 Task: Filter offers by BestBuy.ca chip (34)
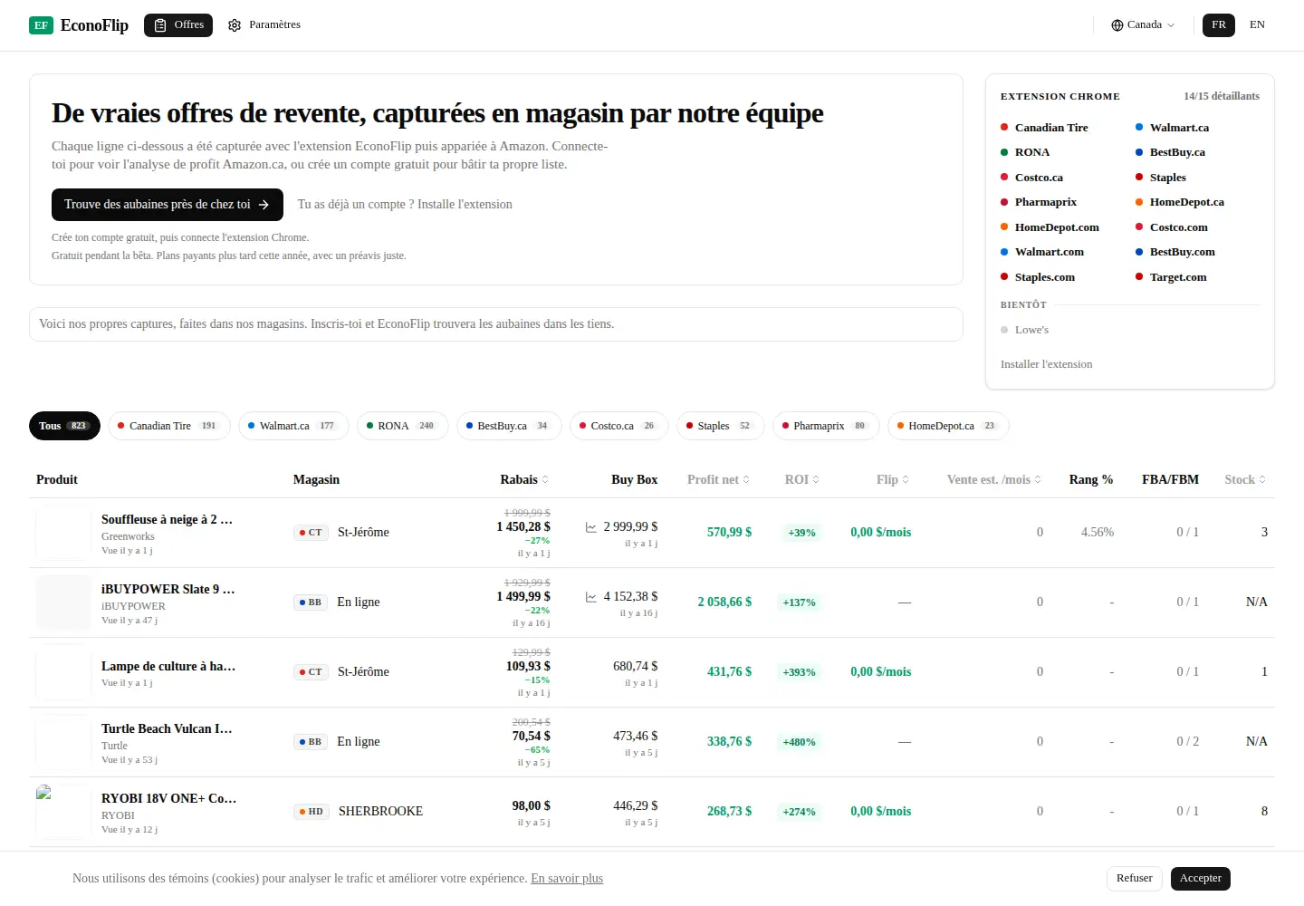(x=509, y=426)
